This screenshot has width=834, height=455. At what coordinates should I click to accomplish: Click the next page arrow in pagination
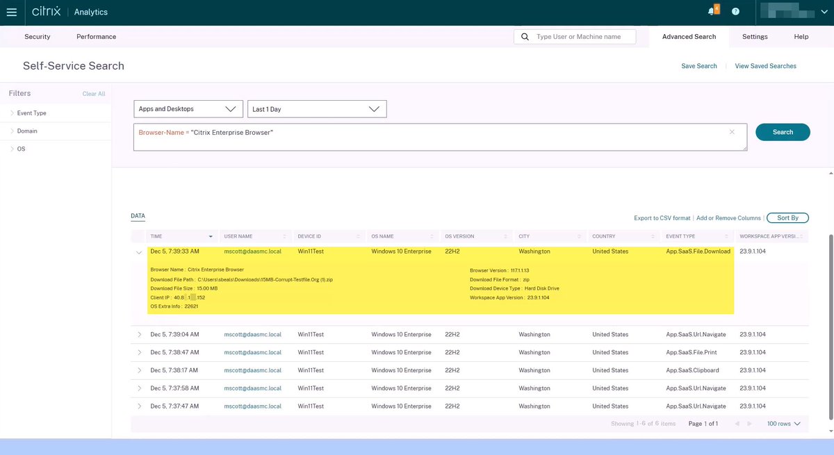coord(749,422)
